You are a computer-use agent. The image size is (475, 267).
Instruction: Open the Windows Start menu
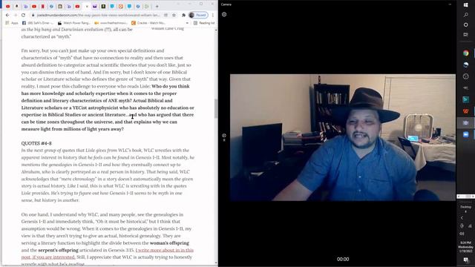[x=465, y=5]
